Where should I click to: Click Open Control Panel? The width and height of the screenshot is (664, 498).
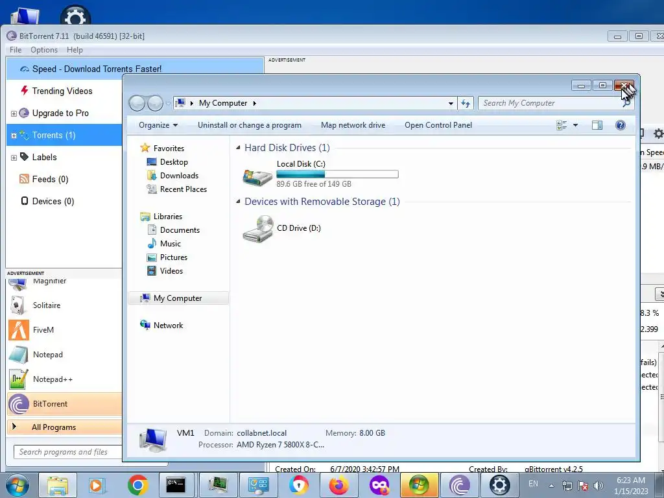(x=438, y=125)
